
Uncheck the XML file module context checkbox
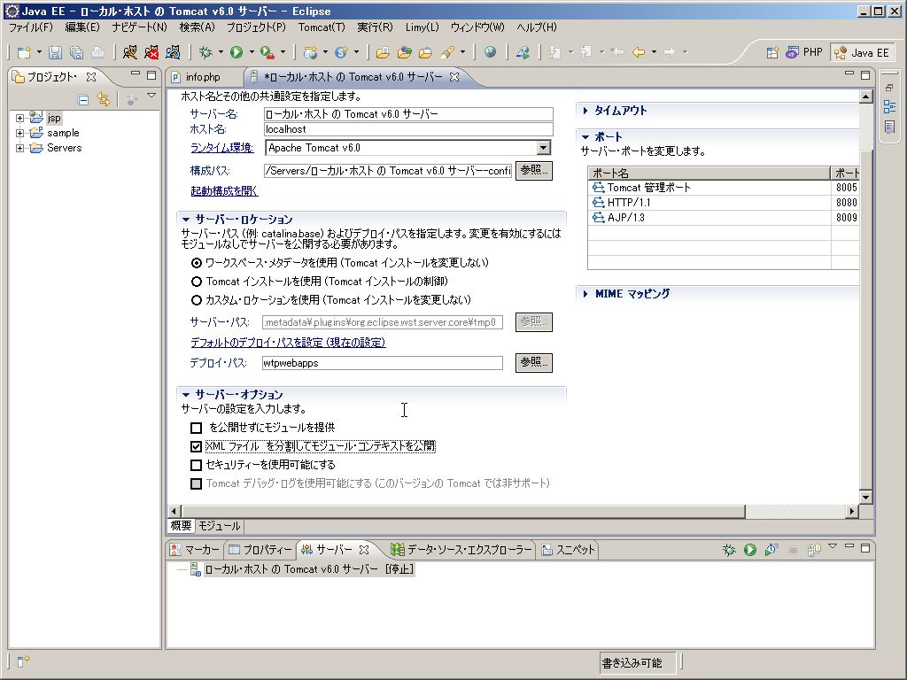(x=196, y=446)
